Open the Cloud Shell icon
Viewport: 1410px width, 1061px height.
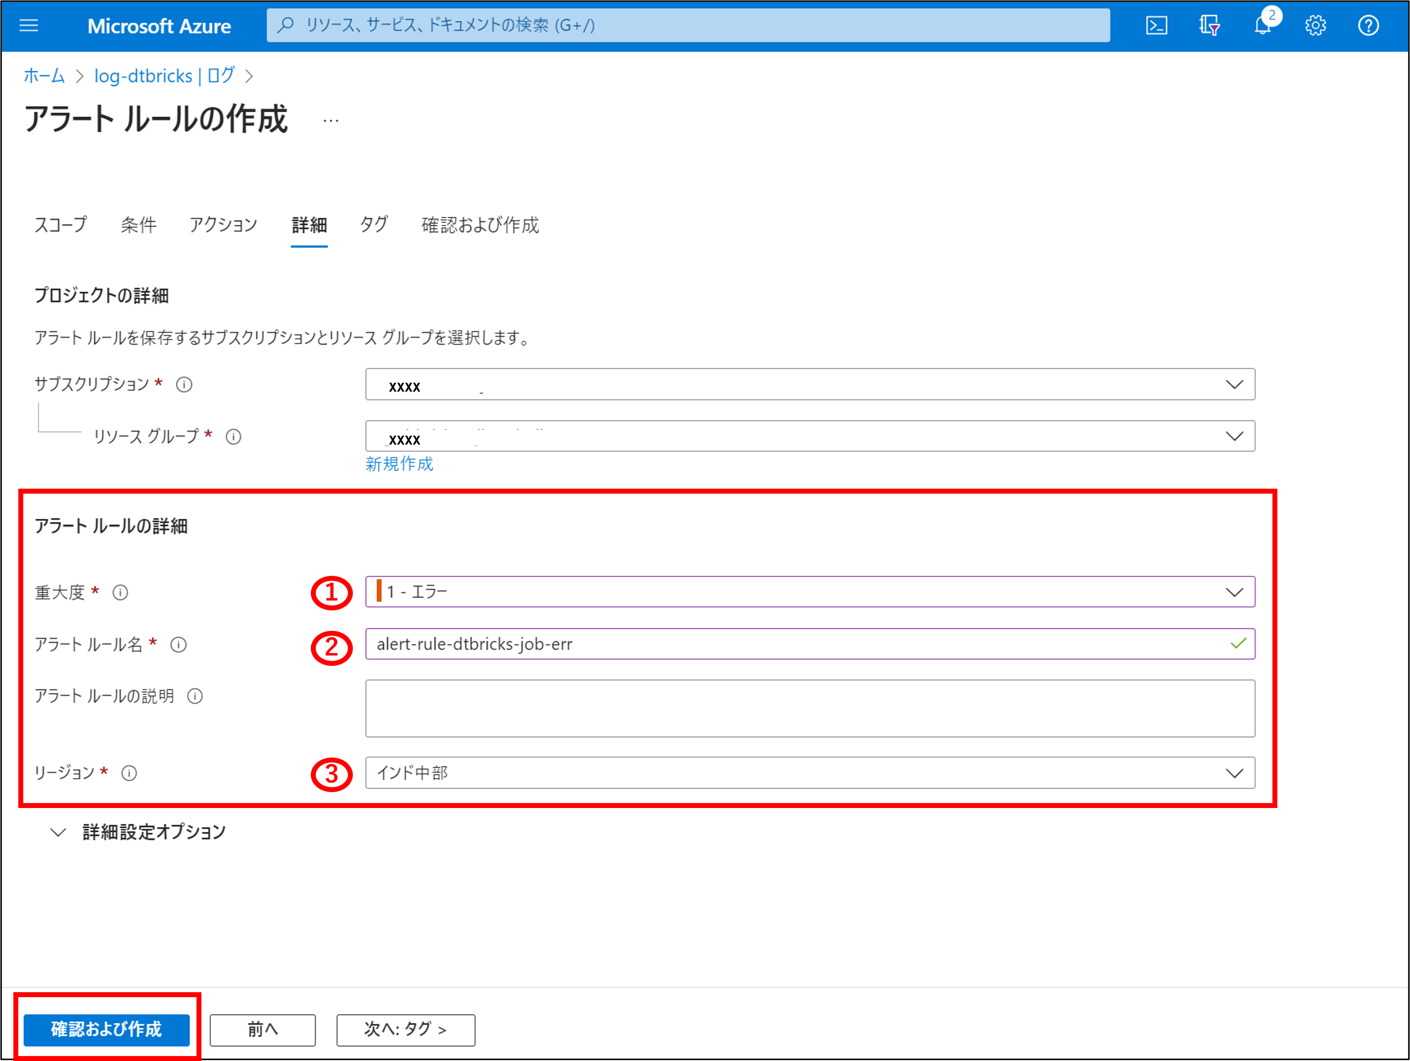(1156, 26)
